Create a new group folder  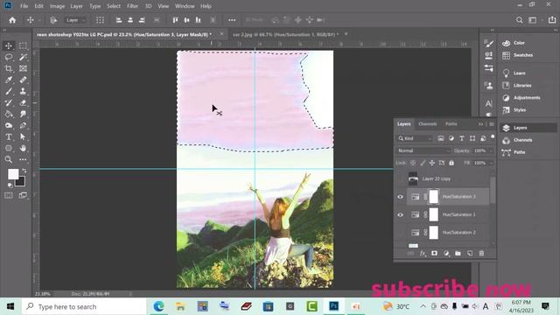point(458,253)
